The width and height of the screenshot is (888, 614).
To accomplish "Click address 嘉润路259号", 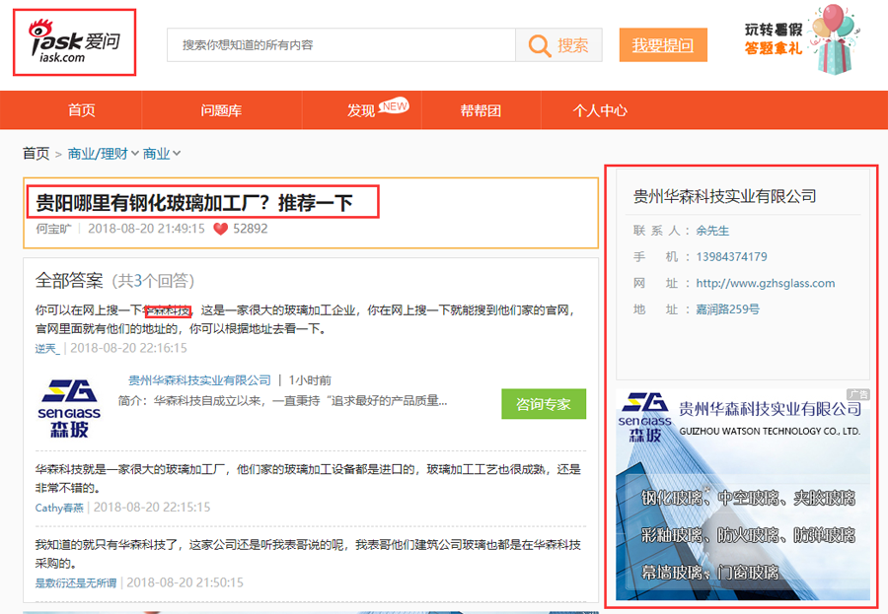I will point(728,309).
